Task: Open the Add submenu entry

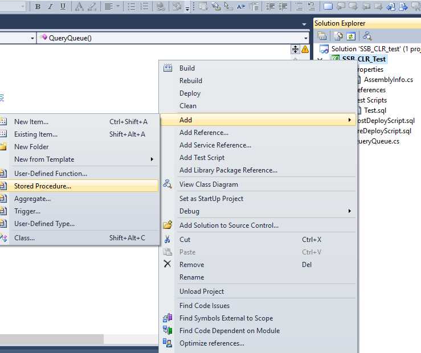Action: tap(258, 120)
